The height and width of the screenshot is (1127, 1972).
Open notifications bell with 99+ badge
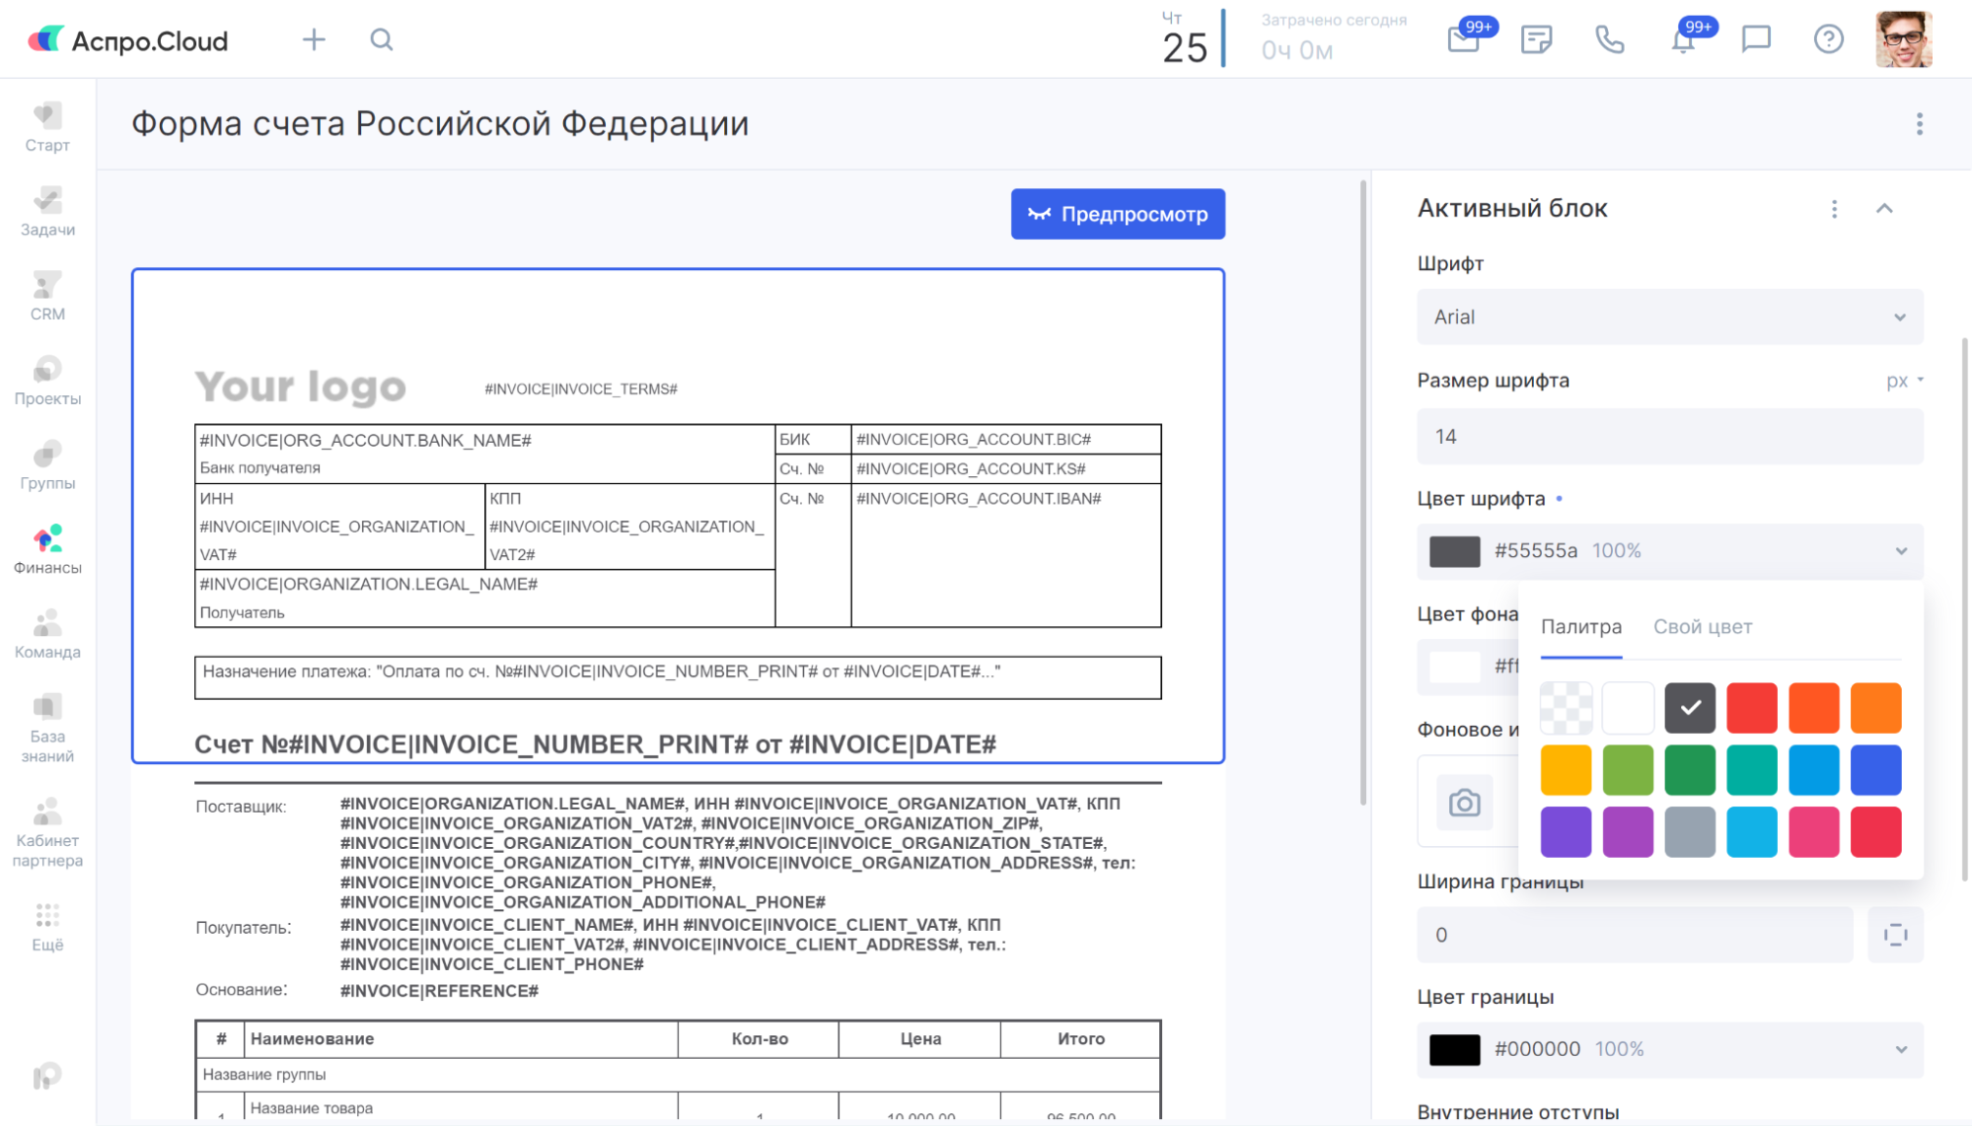[x=1684, y=39]
